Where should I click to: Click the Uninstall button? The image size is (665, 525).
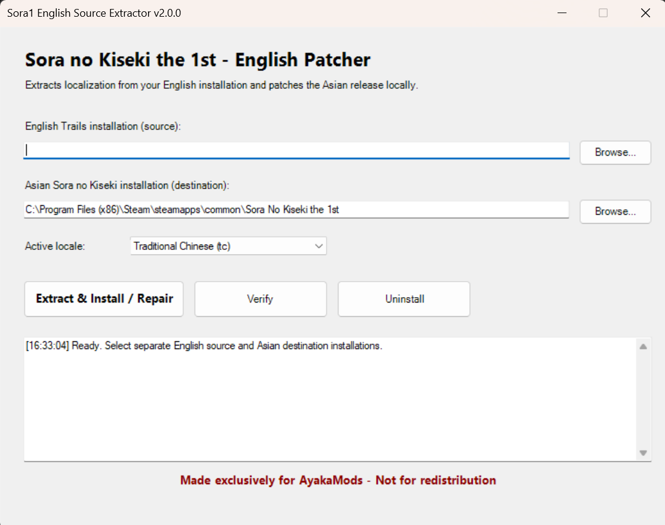click(x=404, y=299)
